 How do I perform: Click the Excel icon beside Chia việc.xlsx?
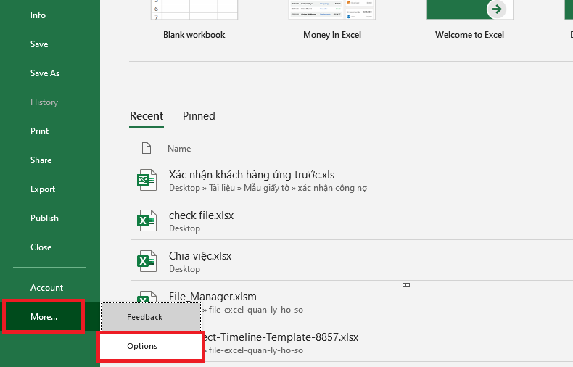147,261
